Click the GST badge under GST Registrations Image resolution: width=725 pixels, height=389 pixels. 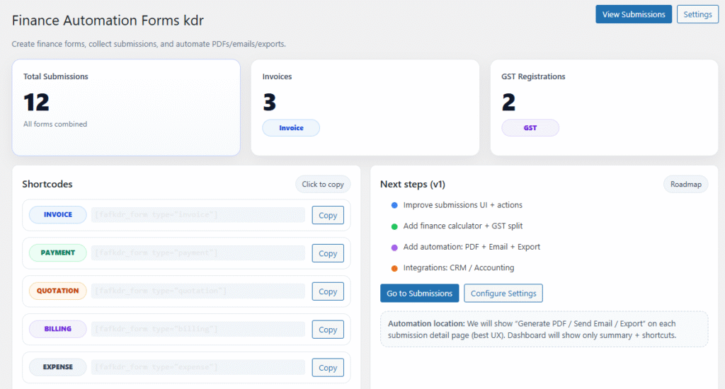(530, 128)
